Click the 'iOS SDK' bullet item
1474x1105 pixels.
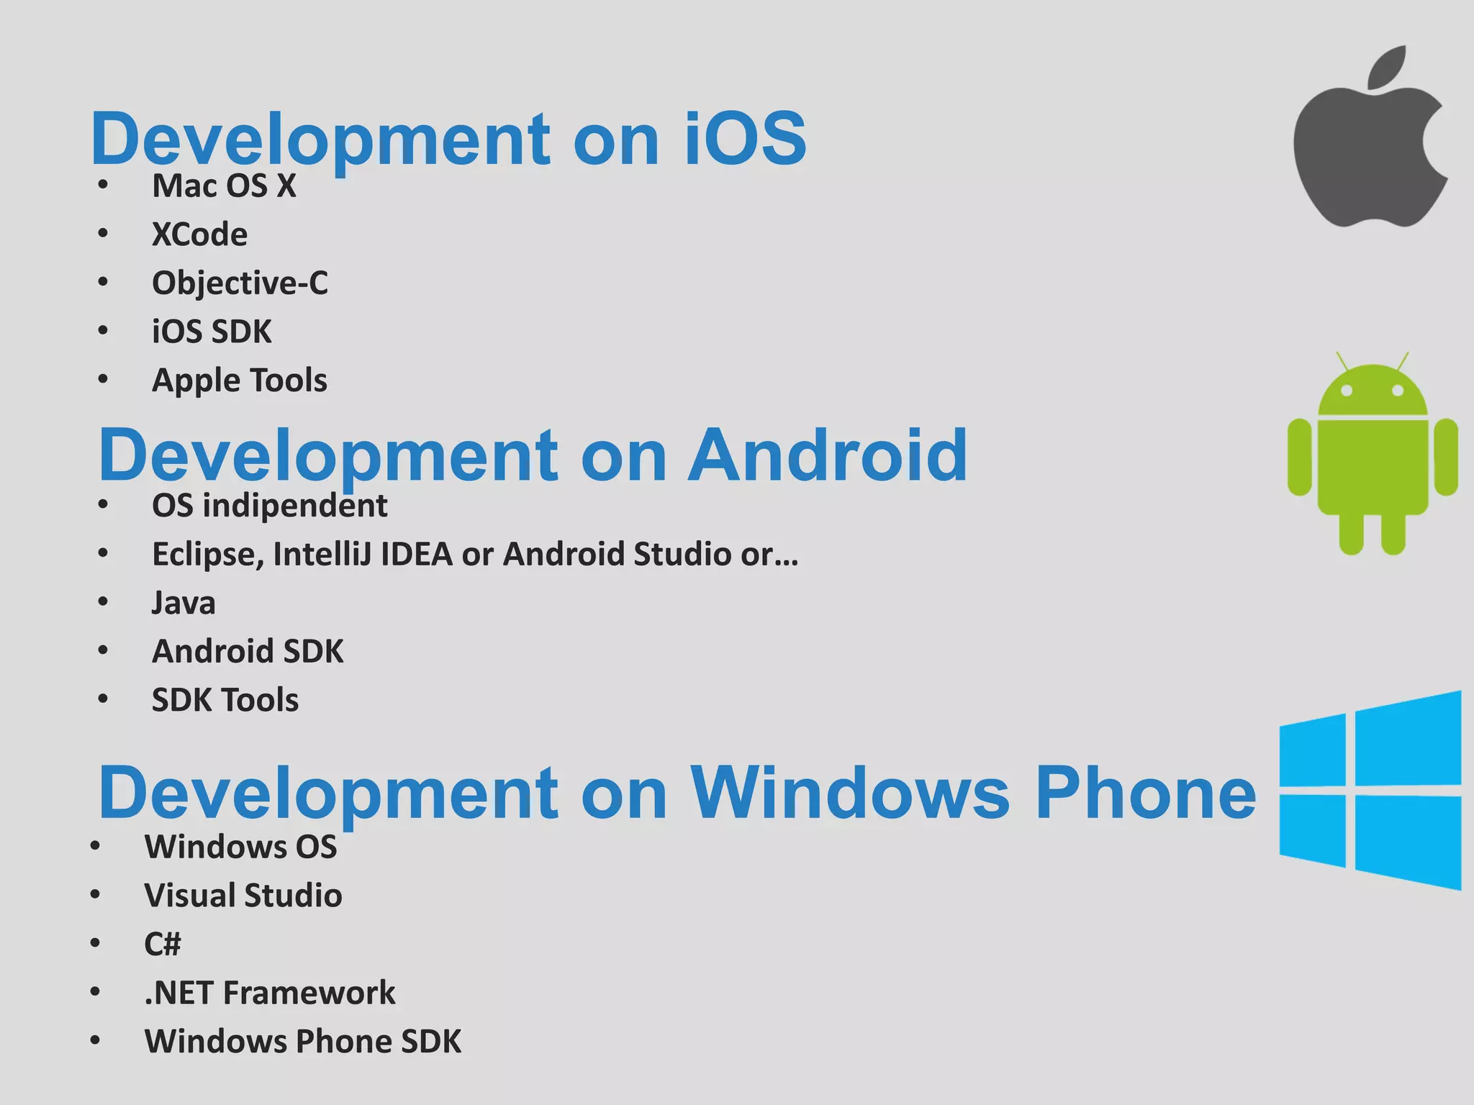point(212,332)
